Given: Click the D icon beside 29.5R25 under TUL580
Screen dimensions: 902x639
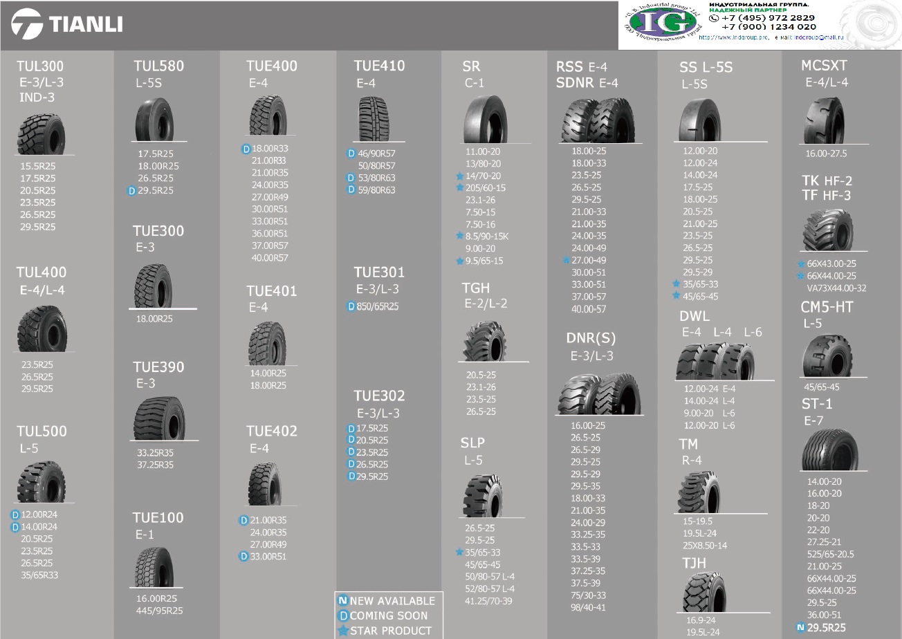Looking at the screenshot, I should click(x=131, y=191).
